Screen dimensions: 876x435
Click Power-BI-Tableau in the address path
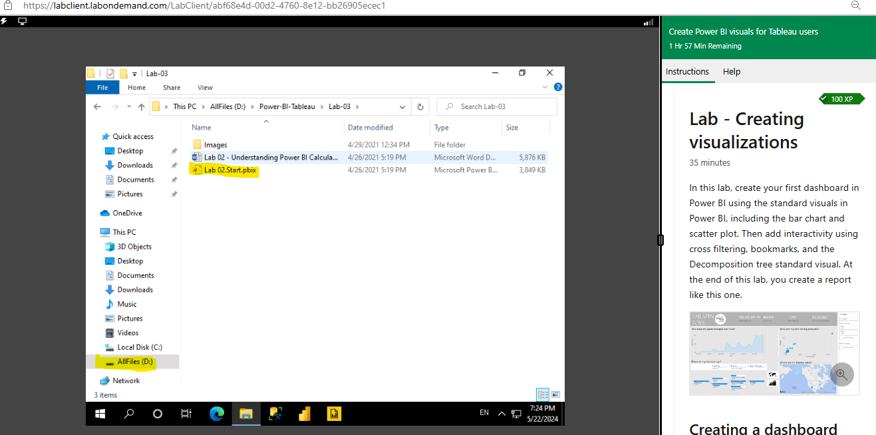pos(287,106)
